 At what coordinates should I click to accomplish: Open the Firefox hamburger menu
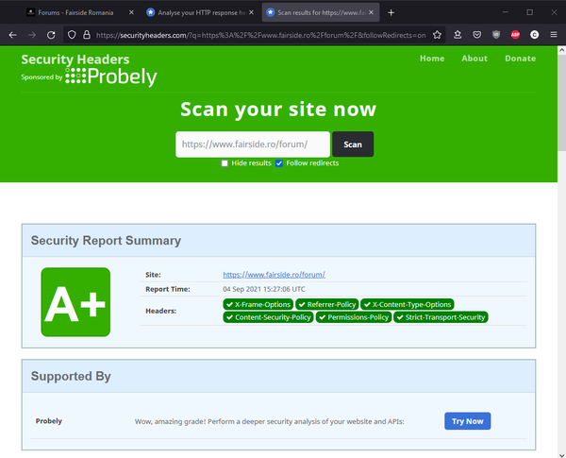[554, 35]
